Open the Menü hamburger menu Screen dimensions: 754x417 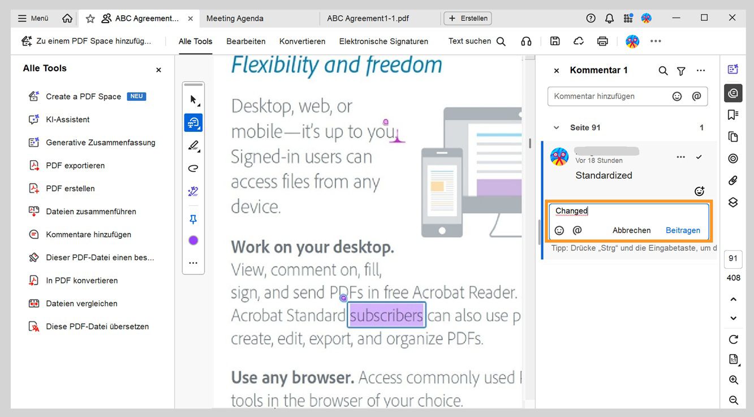click(x=33, y=18)
